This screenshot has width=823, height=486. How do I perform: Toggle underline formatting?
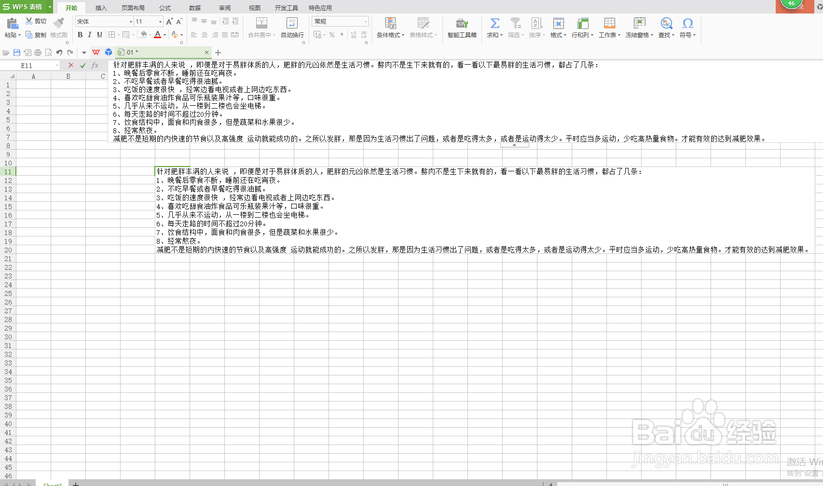(x=99, y=34)
